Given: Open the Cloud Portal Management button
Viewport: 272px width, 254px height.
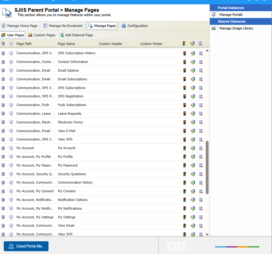Looking at the screenshot, I should pos(26,246).
